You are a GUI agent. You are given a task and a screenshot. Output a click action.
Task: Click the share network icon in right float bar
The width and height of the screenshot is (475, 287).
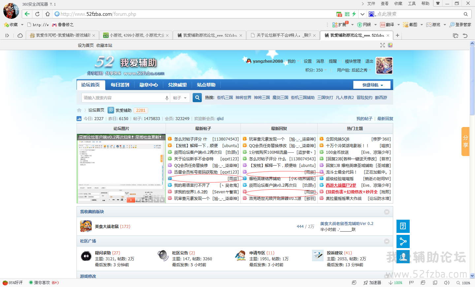(403, 241)
